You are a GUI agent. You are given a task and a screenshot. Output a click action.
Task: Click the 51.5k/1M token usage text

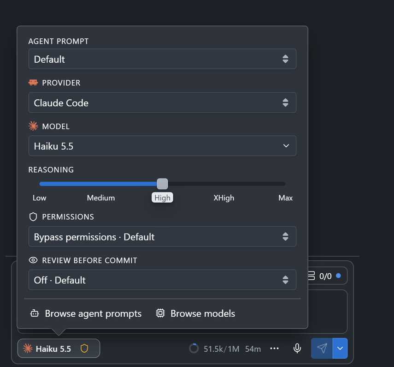221,349
